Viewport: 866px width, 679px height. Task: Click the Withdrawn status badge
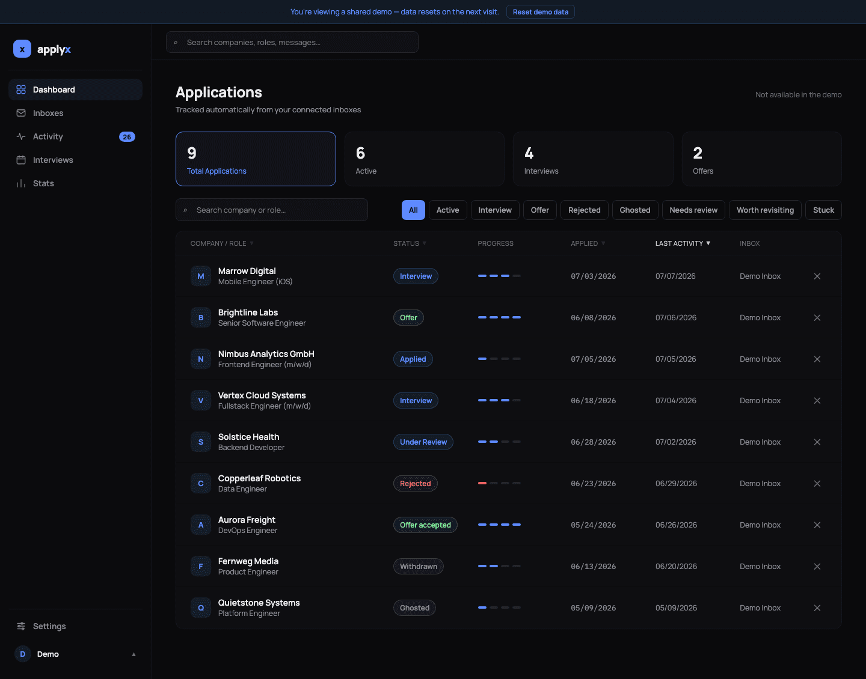(418, 567)
